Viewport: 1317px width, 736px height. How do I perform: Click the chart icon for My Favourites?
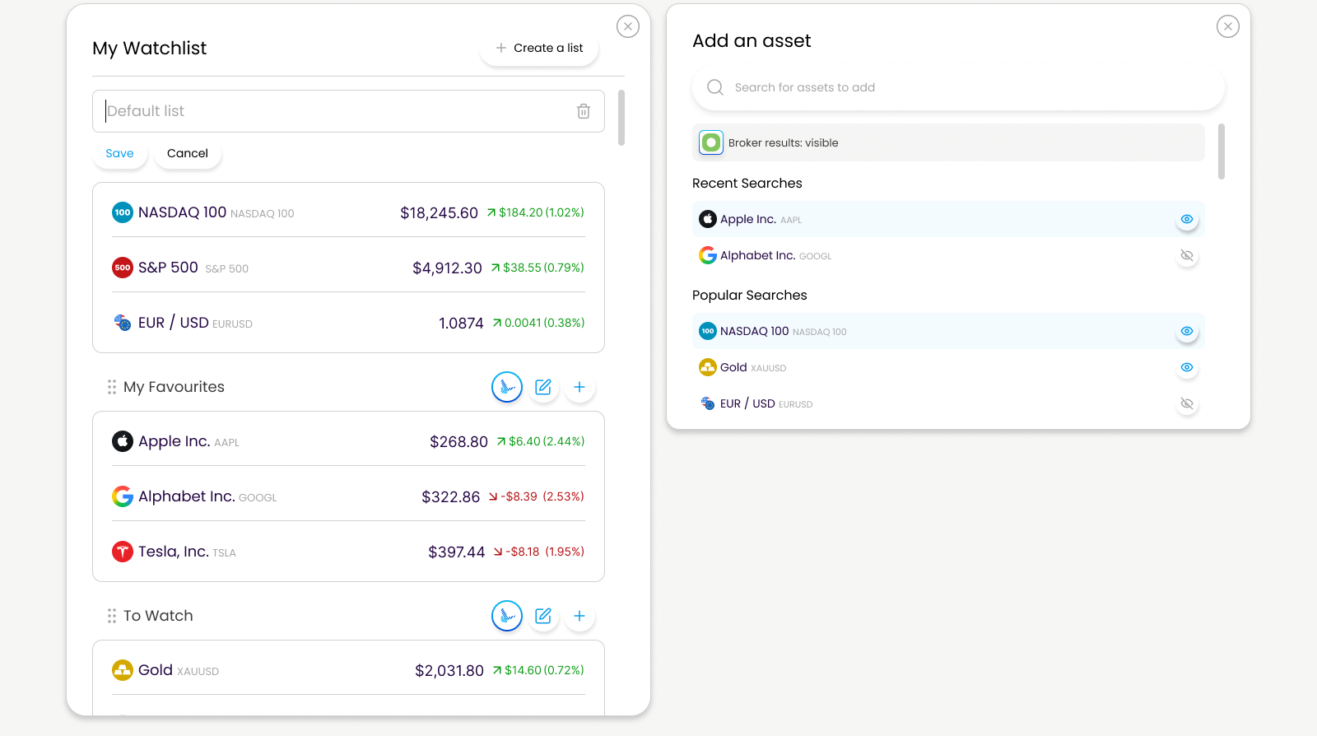coord(507,387)
